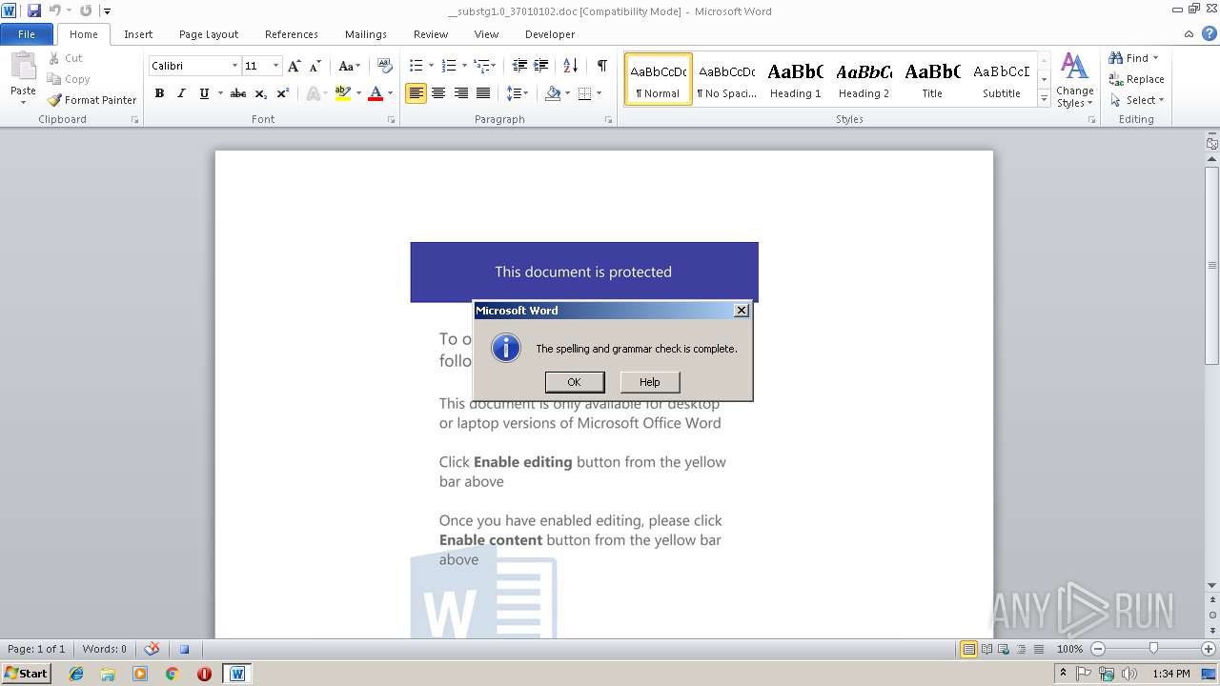Switch to the References tab
The width and height of the screenshot is (1220, 686).
pyautogui.click(x=292, y=34)
